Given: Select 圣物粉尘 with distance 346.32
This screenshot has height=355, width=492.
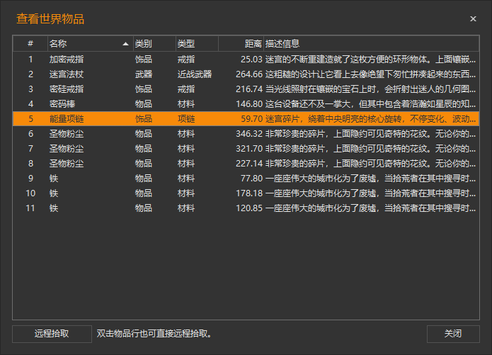Looking at the screenshot, I should (246, 134).
